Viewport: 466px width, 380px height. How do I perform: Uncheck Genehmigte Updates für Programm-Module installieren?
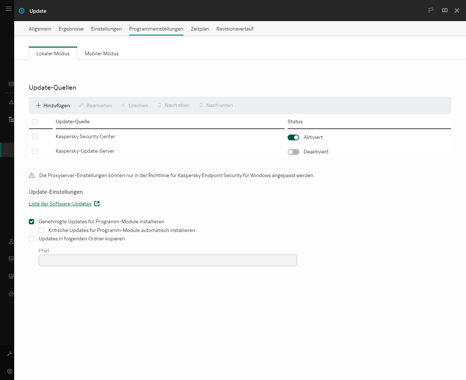click(32, 222)
